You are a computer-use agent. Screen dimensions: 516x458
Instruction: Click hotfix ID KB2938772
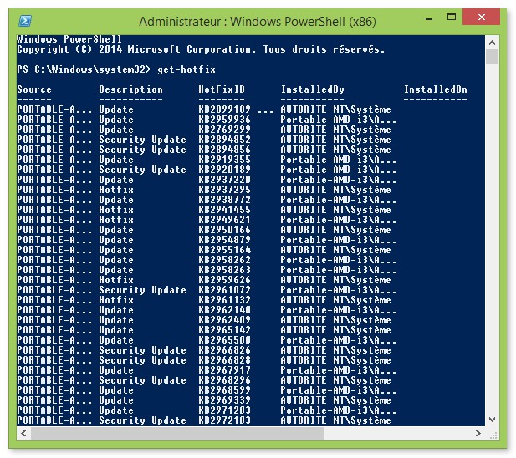coord(224,200)
